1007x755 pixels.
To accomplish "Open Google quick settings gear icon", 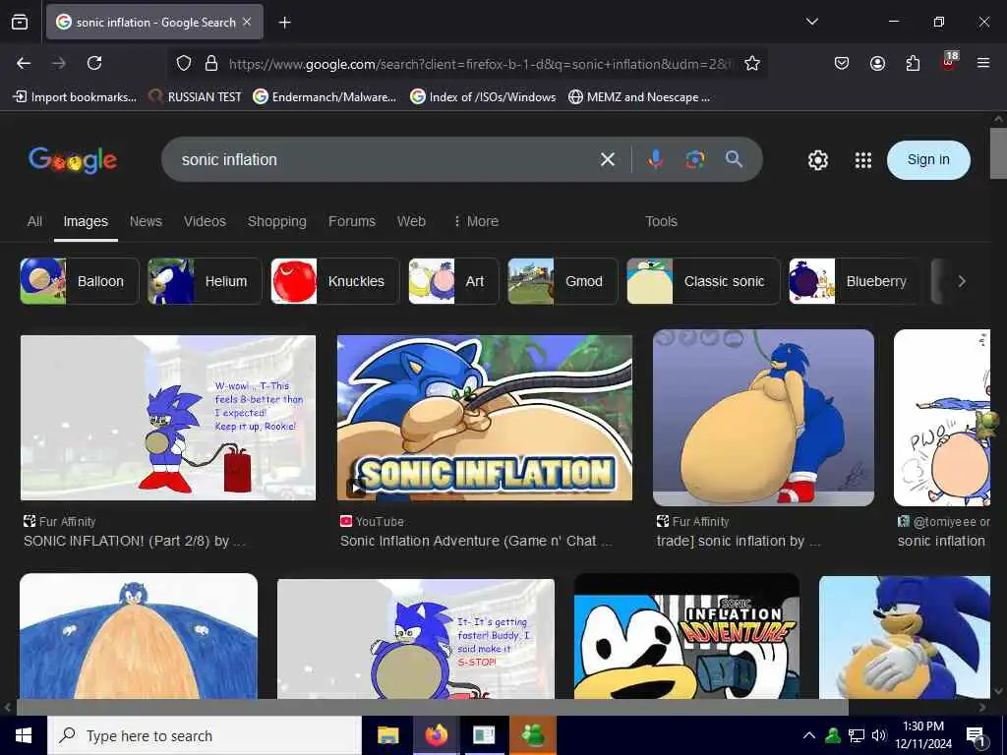I will tap(817, 160).
